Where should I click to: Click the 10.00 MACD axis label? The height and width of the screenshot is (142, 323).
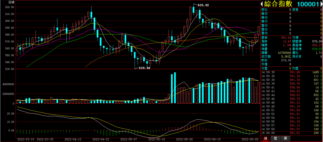(x=10, y=122)
